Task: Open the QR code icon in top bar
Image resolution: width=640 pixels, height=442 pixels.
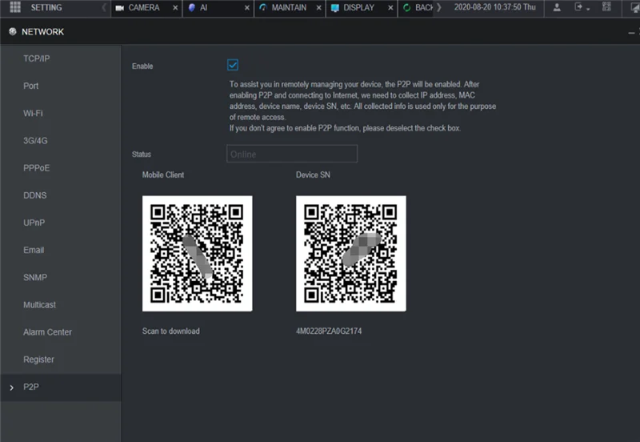Action: pos(606,6)
